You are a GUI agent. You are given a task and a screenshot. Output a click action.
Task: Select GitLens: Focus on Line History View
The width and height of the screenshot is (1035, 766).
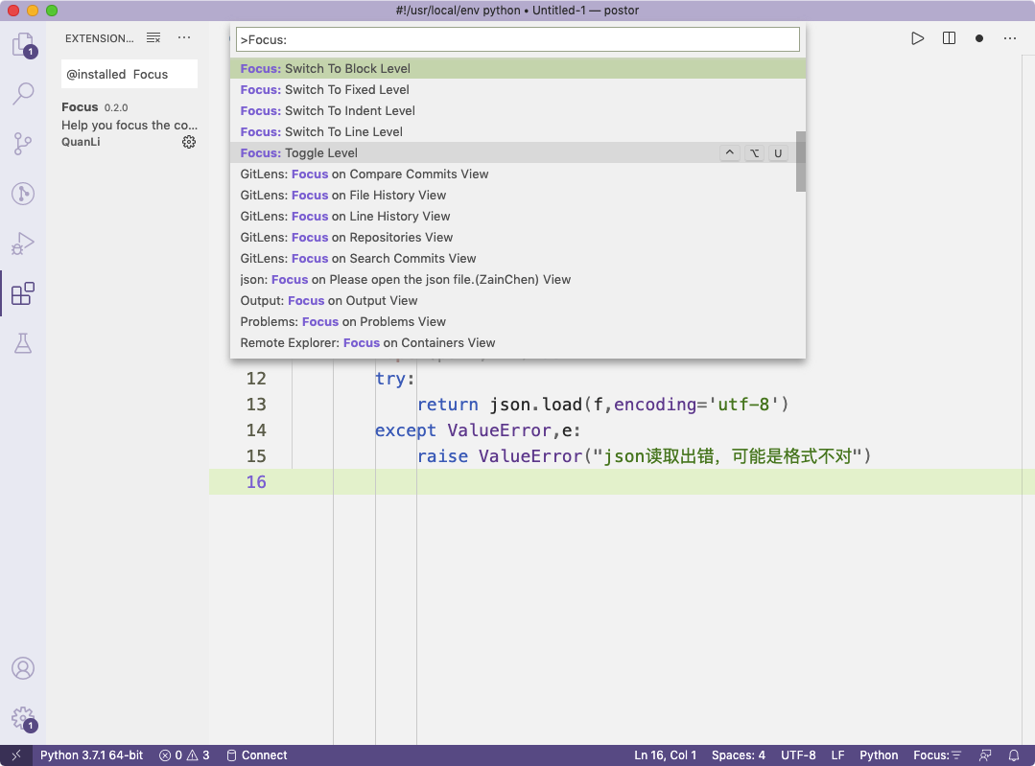(518, 217)
